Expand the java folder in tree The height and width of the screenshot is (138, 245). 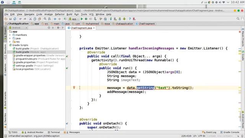click(x=10, y=38)
